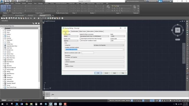Image resolution: width=189 pixels, height=106 pixels.
Task: Open the Annotate ribbon tab
Action: click(x=18, y=4)
